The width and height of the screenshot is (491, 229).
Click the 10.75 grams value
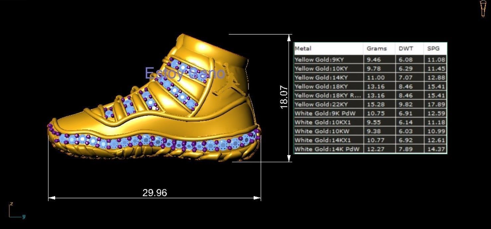(x=375, y=113)
